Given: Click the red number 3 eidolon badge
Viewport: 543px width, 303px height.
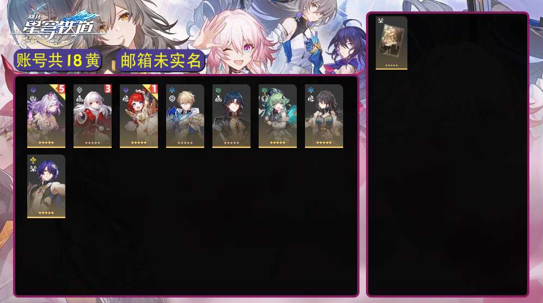Looking at the screenshot, I should click(108, 89).
